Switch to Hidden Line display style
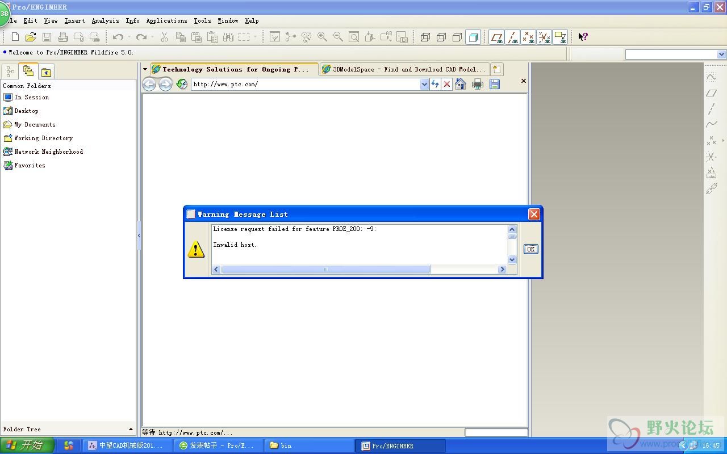727x454 pixels. pos(441,37)
